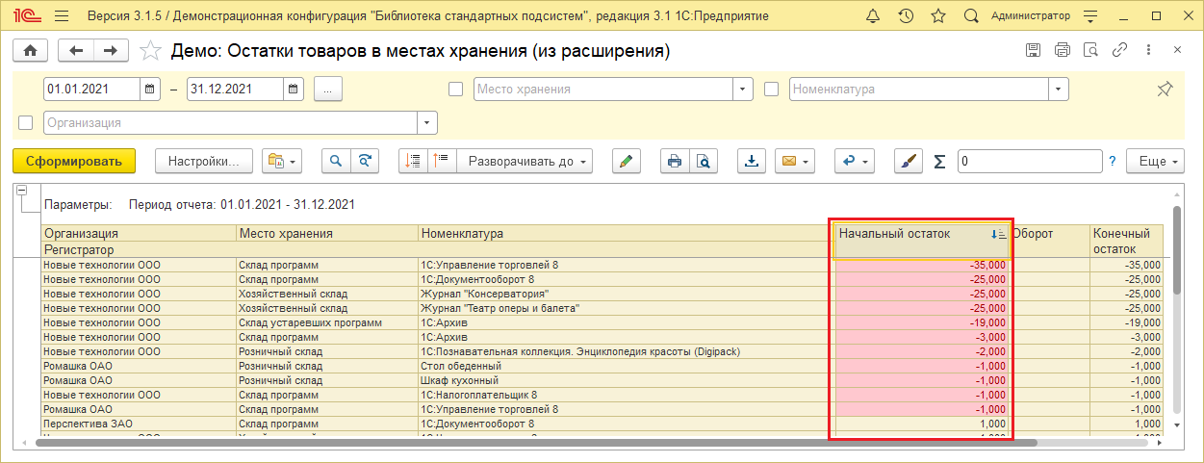The height and width of the screenshot is (463, 1204).
Task: Select cell Журнал "Консерватория"
Action: 626,294
